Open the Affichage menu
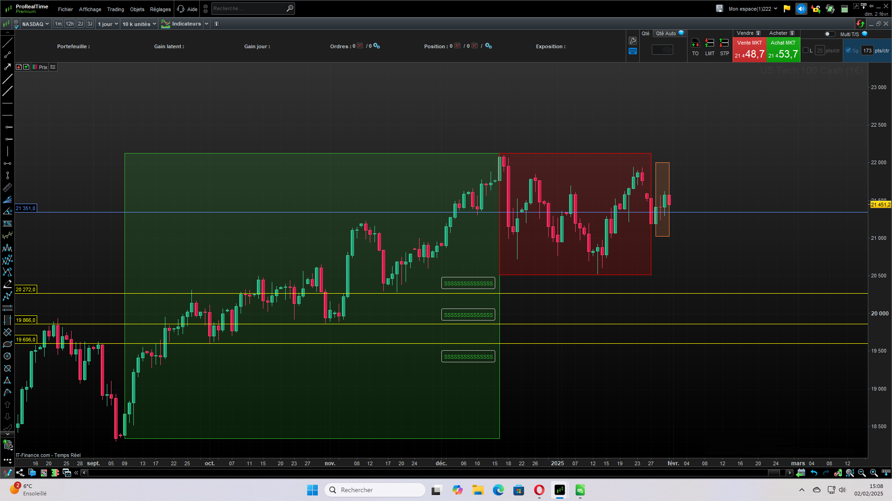Viewport: 892px width, 501px height. 90,9
